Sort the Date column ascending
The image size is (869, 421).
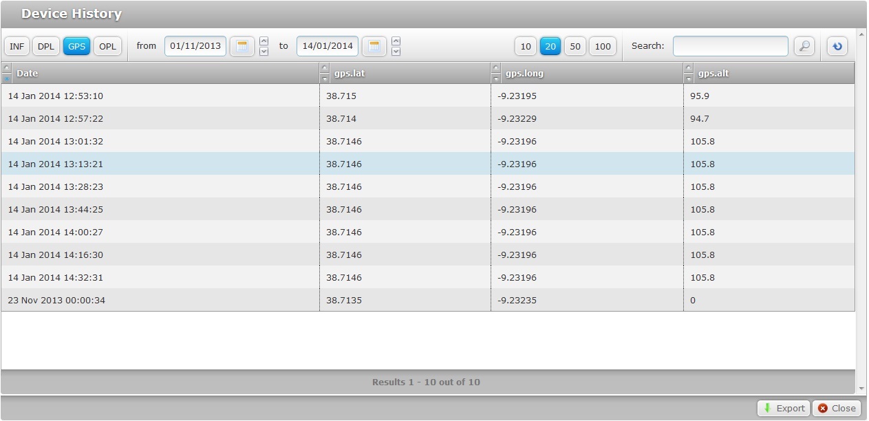pos(6,69)
